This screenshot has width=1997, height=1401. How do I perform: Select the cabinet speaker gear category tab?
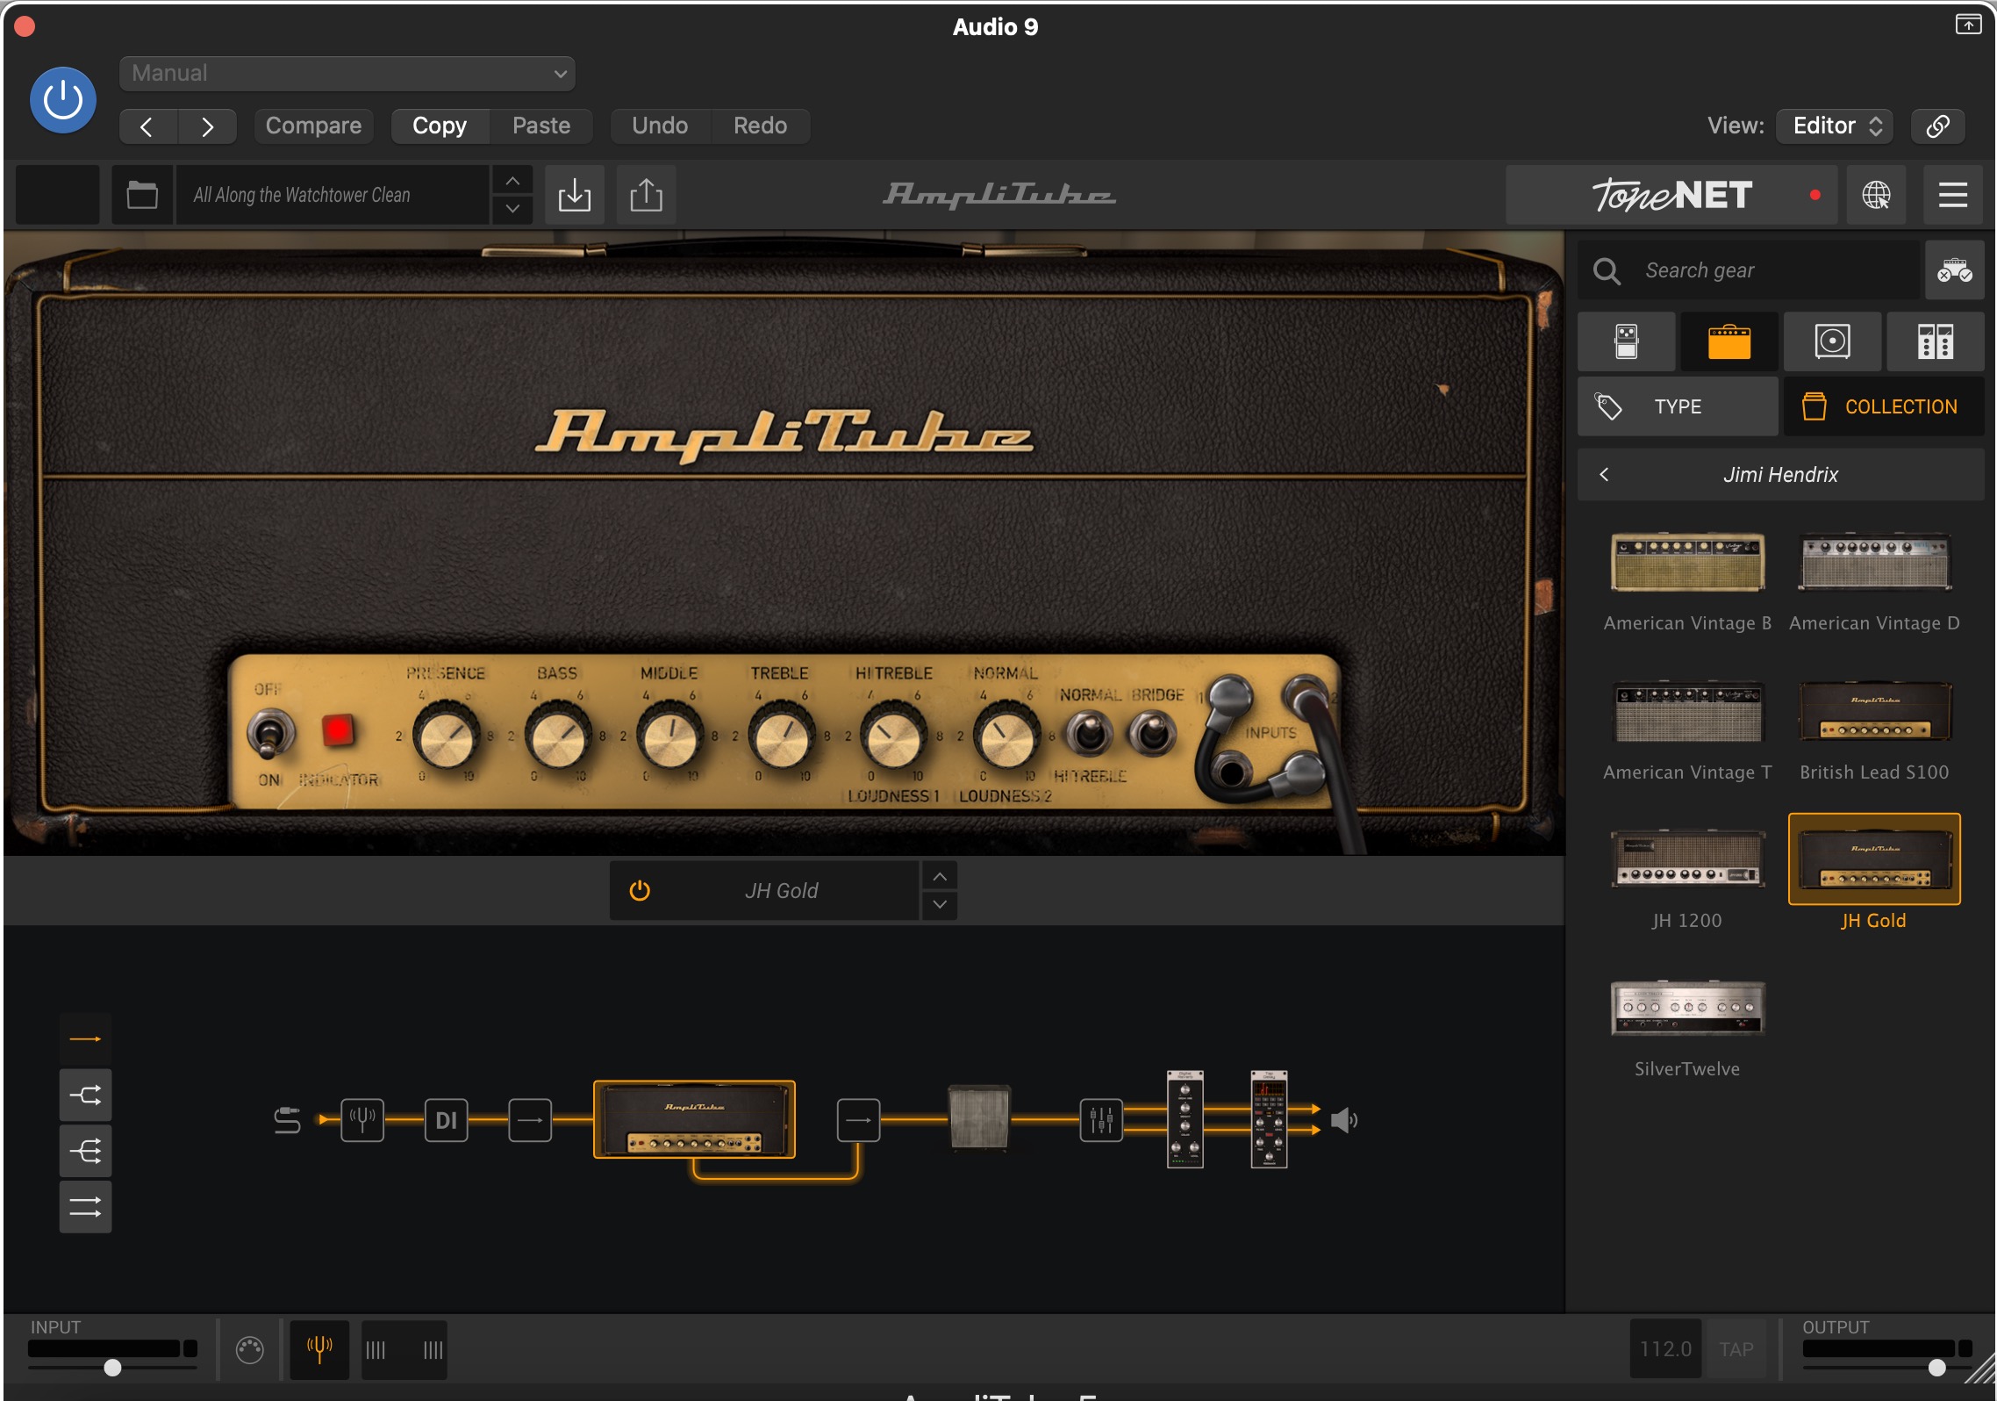(x=1832, y=341)
